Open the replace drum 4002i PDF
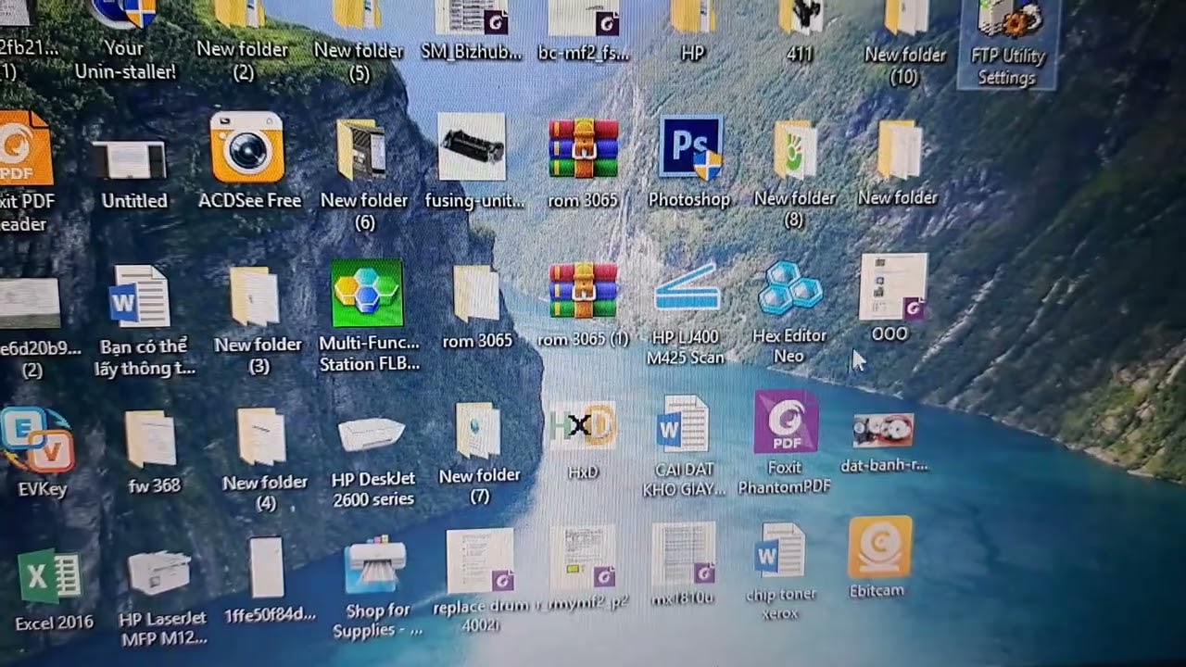The image size is (1186, 667). click(480, 560)
